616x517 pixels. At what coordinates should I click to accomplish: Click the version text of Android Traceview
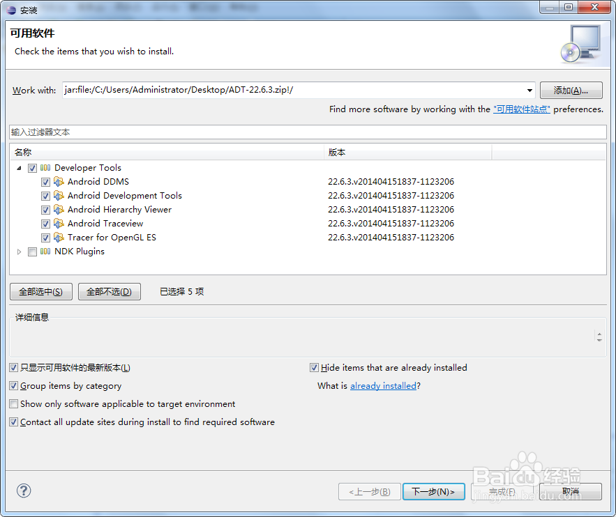(391, 224)
